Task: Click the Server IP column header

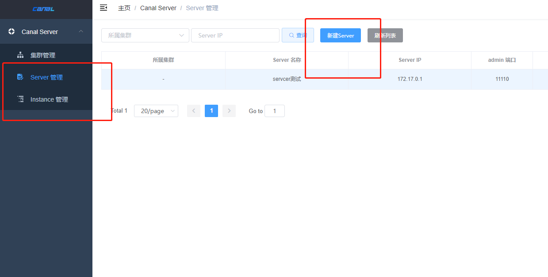Action: (x=410, y=60)
